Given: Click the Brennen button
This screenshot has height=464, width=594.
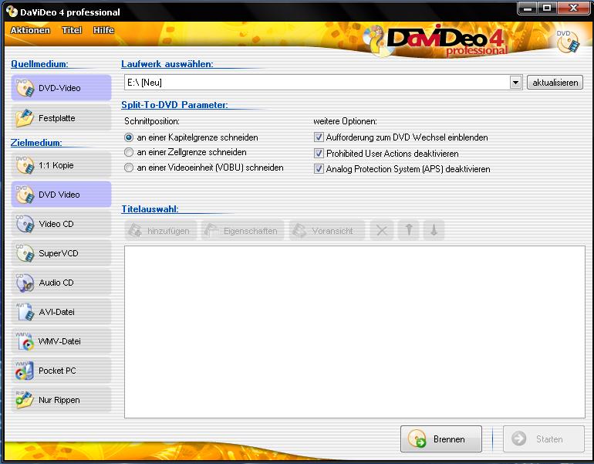Looking at the screenshot, I should point(441,439).
